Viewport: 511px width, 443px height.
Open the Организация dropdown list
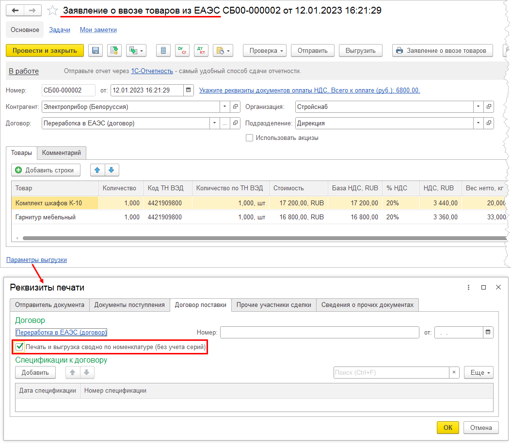(x=478, y=107)
